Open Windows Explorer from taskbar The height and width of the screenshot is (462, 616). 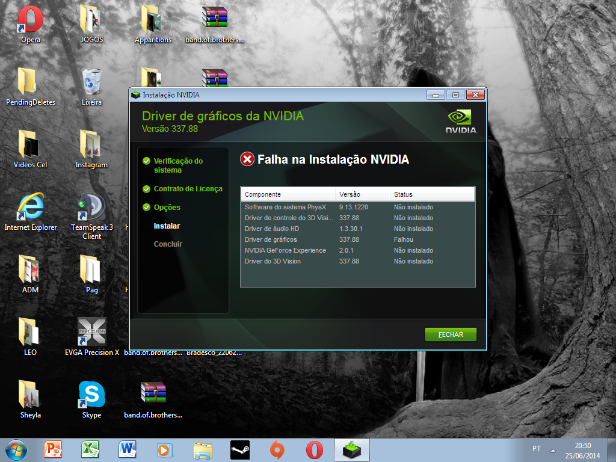[202, 450]
